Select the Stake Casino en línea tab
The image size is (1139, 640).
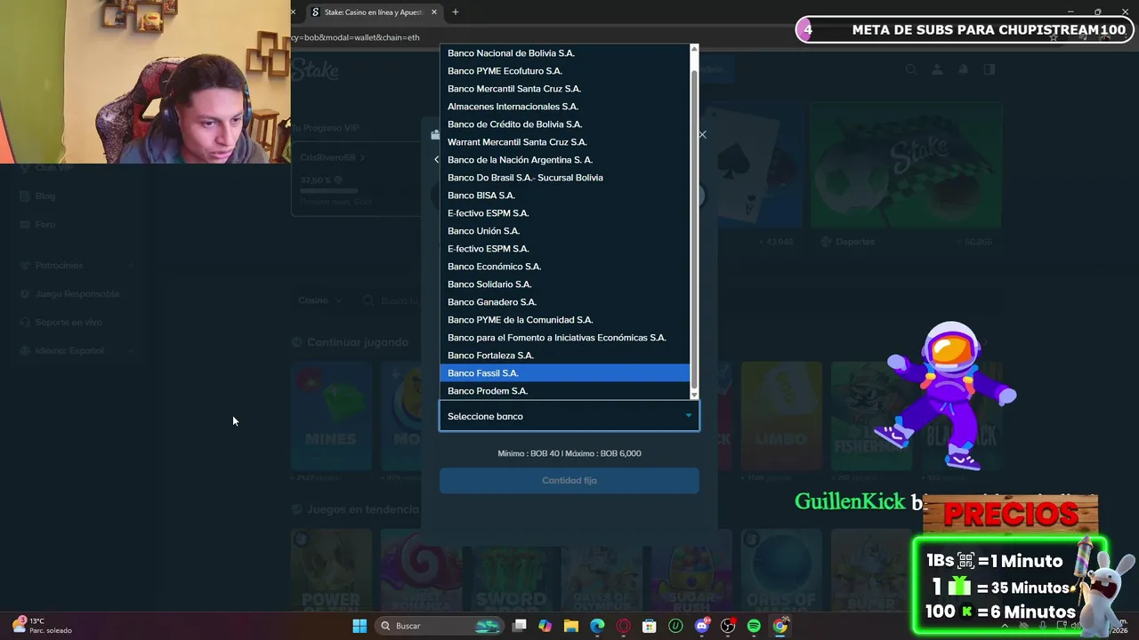pos(374,12)
